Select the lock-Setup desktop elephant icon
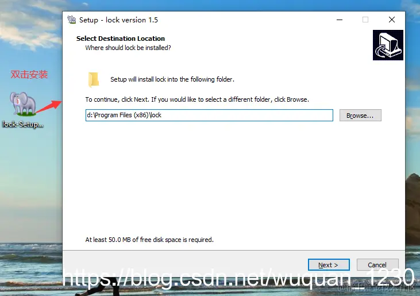The width and height of the screenshot is (420, 296). (23, 104)
